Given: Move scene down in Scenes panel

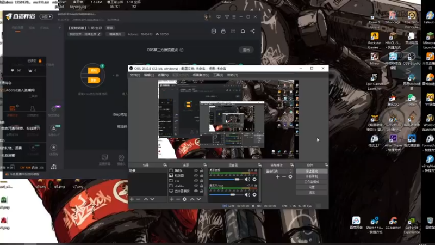Looking at the screenshot, I should click(x=152, y=199).
